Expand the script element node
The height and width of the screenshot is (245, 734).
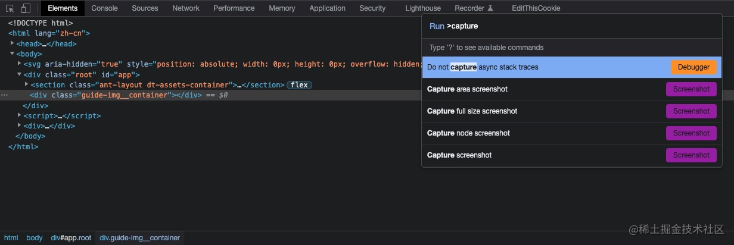click(x=20, y=115)
